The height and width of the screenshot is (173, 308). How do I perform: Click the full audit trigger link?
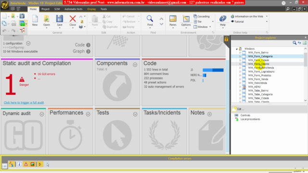[x=24, y=102]
